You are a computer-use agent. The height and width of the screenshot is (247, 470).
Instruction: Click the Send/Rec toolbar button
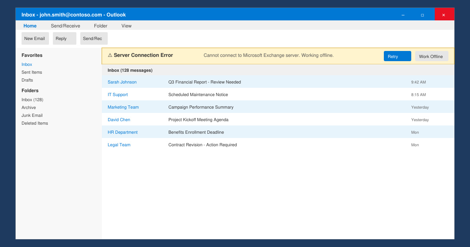click(94, 38)
